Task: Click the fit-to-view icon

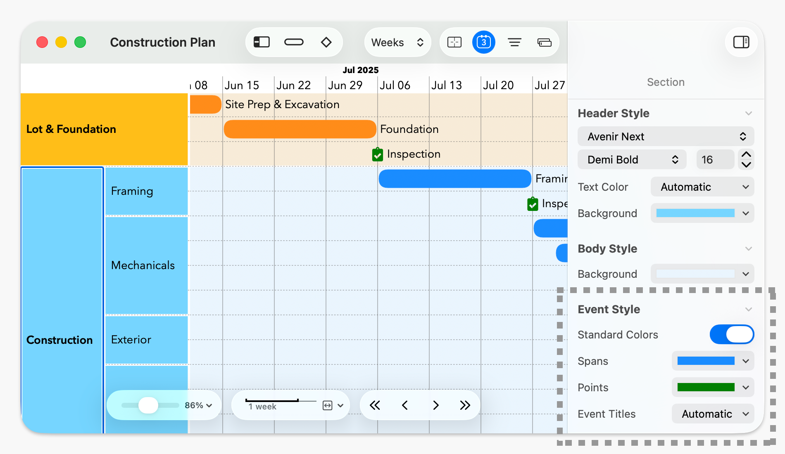Action: click(x=454, y=42)
